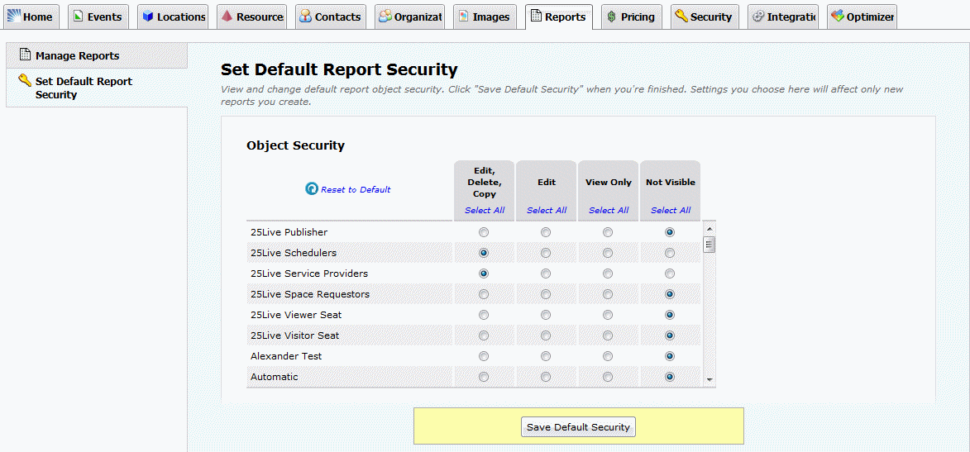Click the 25Live Schedulers row label
The height and width of the screenshot is (452, 970).
click(x=294, y=253)
